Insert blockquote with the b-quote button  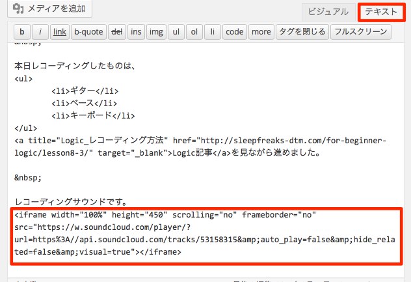pyautogui.click(x=88, y=32)
